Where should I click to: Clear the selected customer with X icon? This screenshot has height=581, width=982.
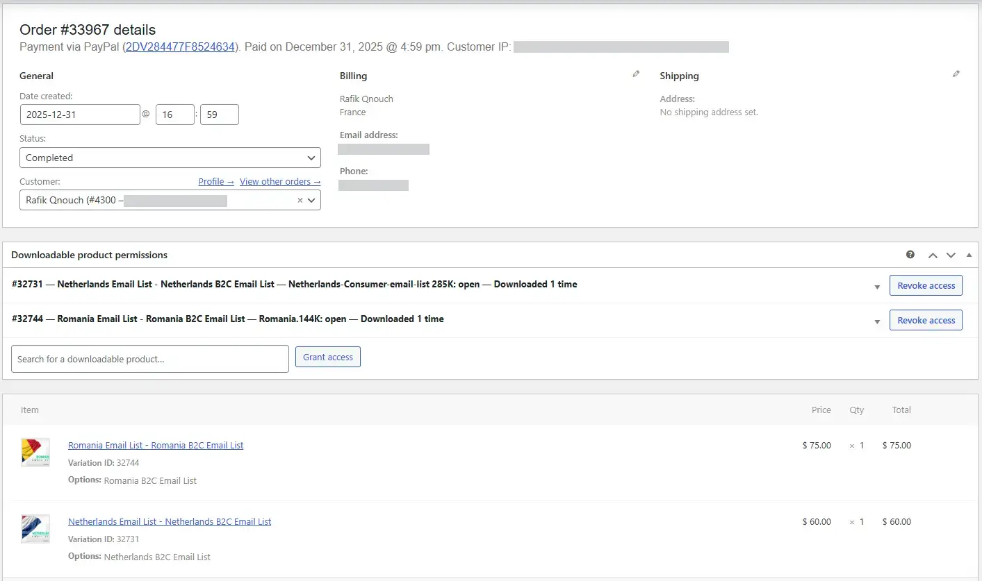[300, 201]
